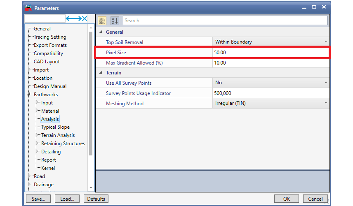Expand the Material tree node
This screenshot has height=206, width=353.
click(x=37, y=111)
